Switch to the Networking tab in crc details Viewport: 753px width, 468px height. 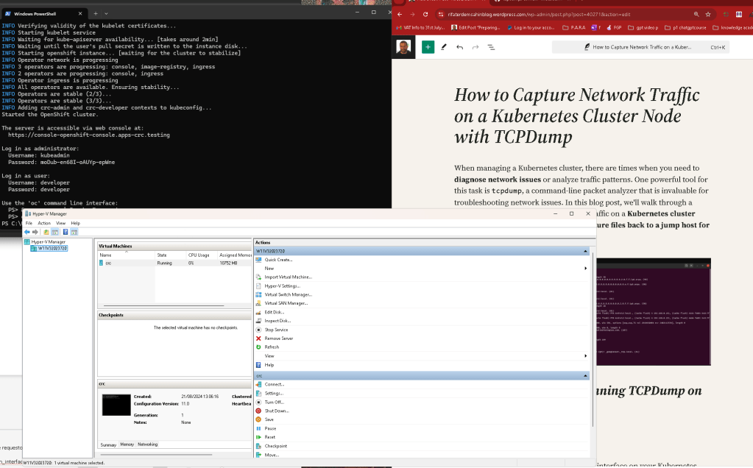pyautogui.click(x=147, y=444)
